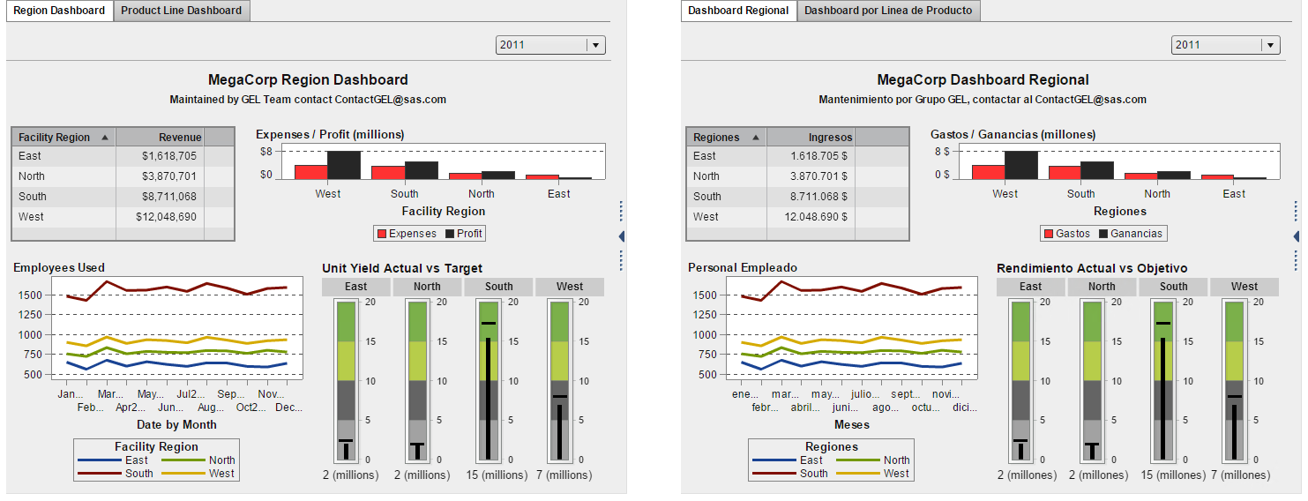Open the Dashboard por Linea de Producto tab
The height and width of the screenshot is (501, 1308).
888,11
